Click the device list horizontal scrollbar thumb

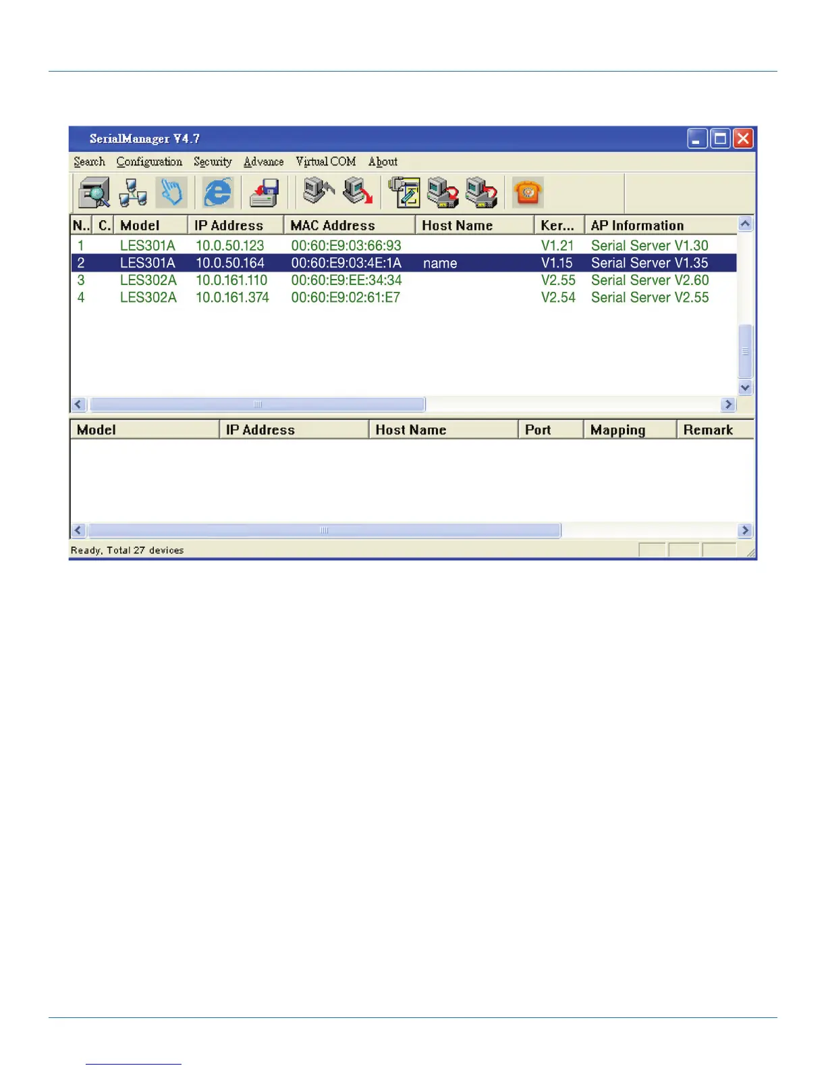click(x=257, y=404)
